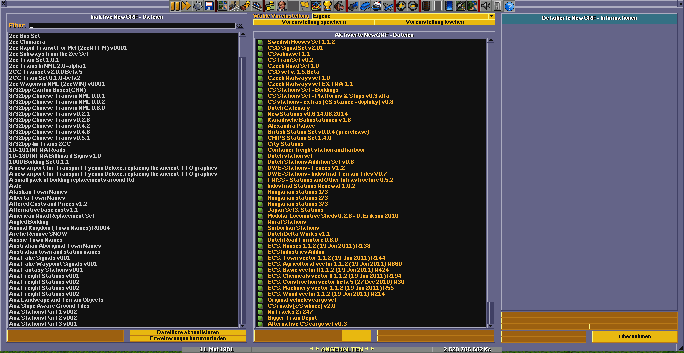
Task: Click the Farbpalette ändern button
Action: (543, 340)
